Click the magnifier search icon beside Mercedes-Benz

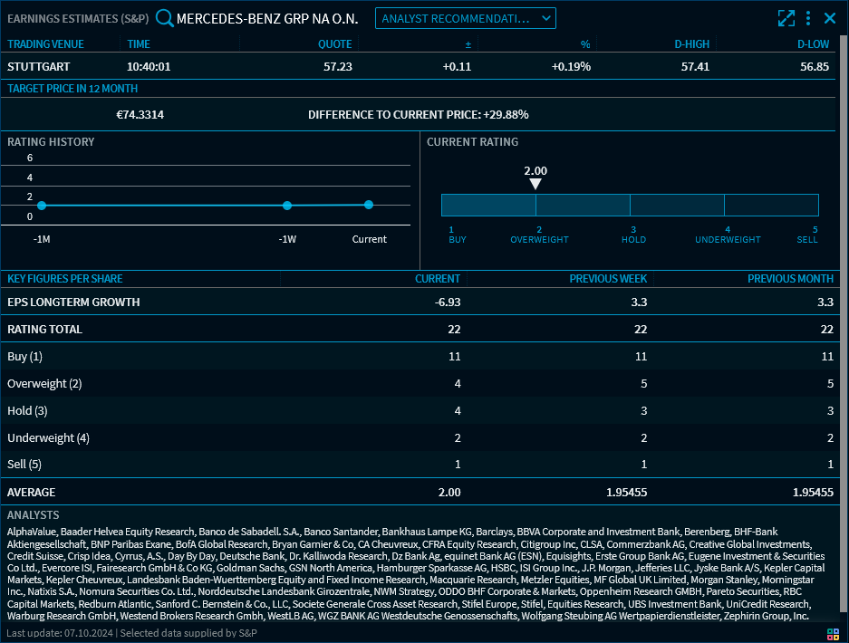(x=164, y=18)
